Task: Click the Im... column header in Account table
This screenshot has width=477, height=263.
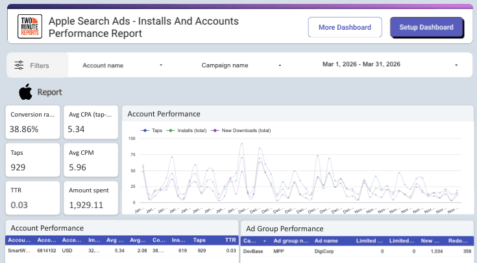Action: (x=94, y=240)
